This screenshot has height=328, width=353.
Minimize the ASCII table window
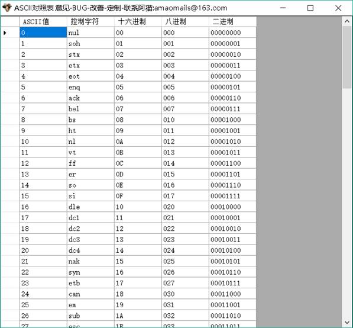coord(283,8)
